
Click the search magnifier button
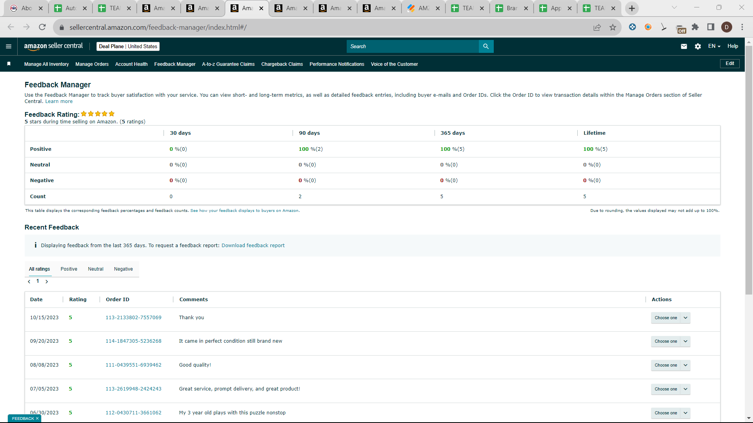(486, 46)
